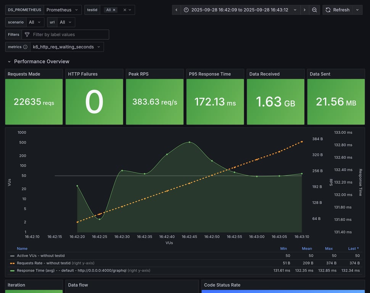This screenshot has height=293, width=370.
Task: Click the filter funnel icon
Action: coord(27,35)
